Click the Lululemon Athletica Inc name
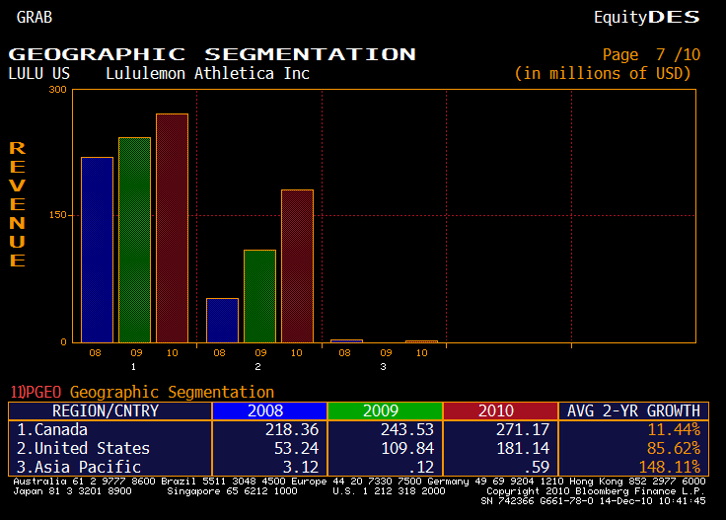 coord(207,74)
